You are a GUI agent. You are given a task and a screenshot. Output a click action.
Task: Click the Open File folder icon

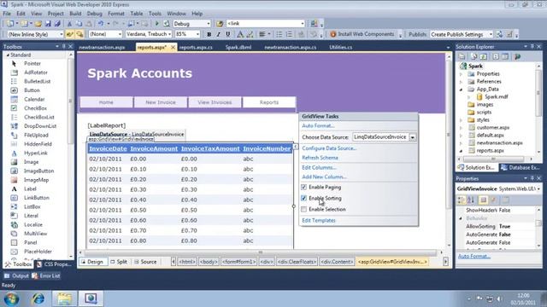pos(38,24)
